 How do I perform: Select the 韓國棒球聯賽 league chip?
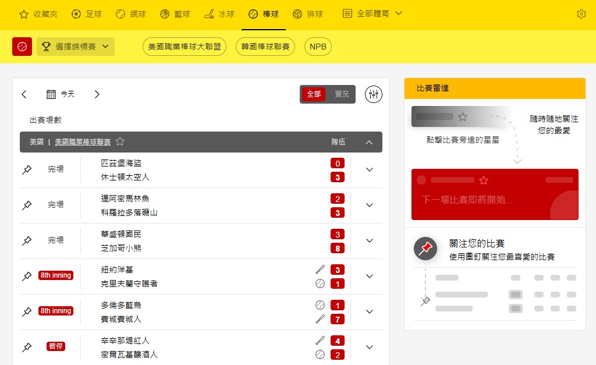(x=265, y=47)
